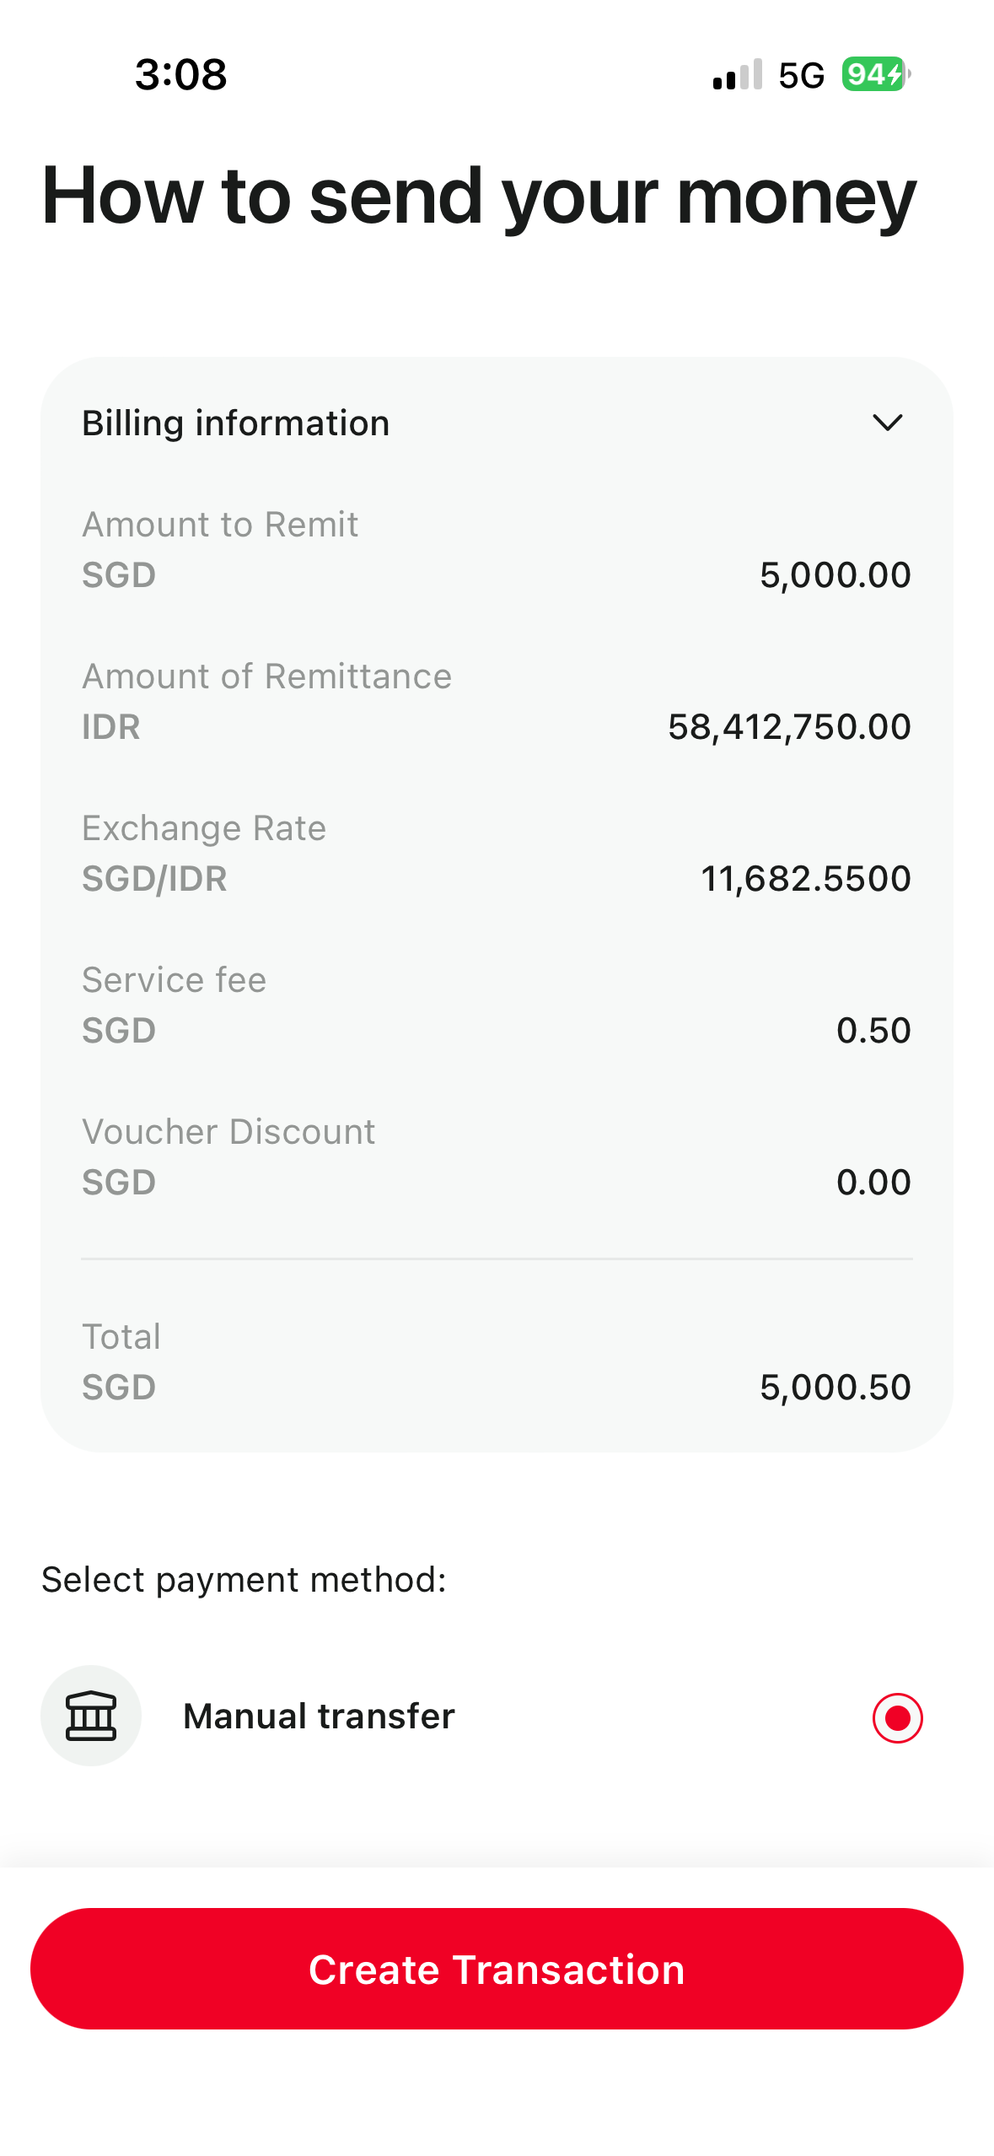Tap the cellular signal bars icon
Viewport: 994px width, 2156px height.
coord(737,74)
